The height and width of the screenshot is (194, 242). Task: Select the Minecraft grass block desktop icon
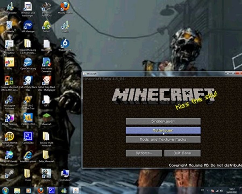pyautogui.click(x=47, y=119)
